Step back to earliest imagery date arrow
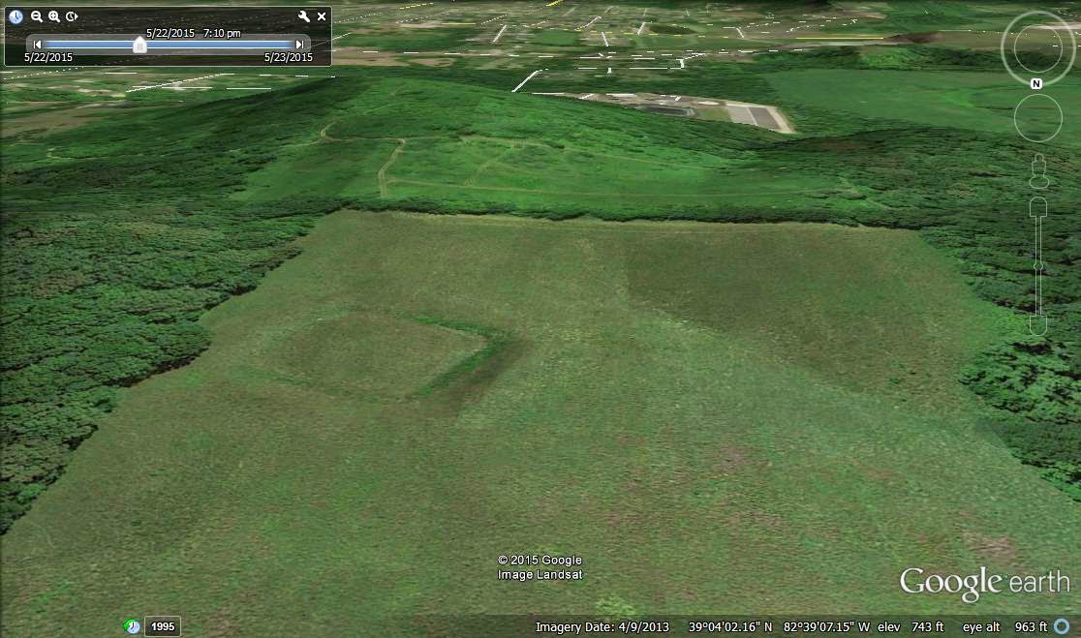This screenshot has height=638, width=1081. tap(37, 44)
